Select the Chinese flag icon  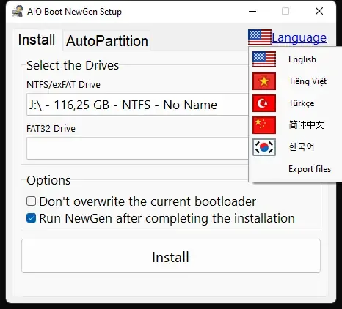pos(264,125)
